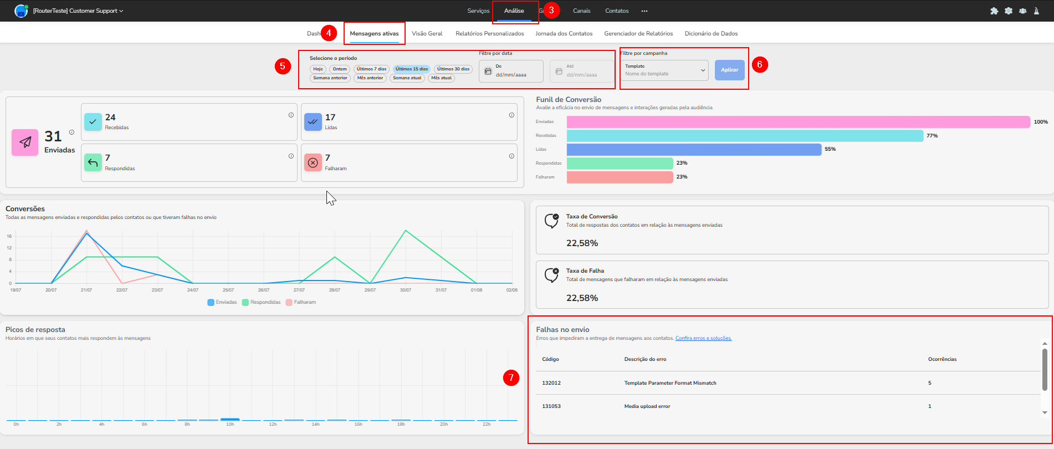This screenshot has width=1054, height=449.
Task: Select the Últimos 30 dias period chip
Action: [453, 69]
